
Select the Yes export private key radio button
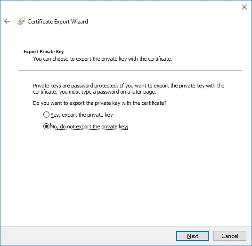[x=46, y=115]
